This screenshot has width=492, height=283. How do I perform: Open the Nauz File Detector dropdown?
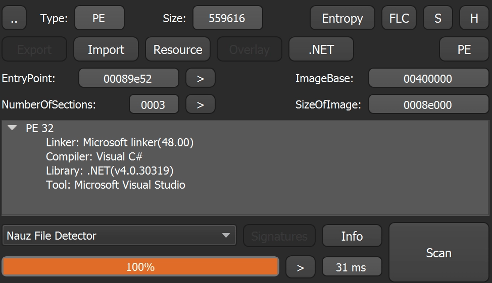[119, 236]
